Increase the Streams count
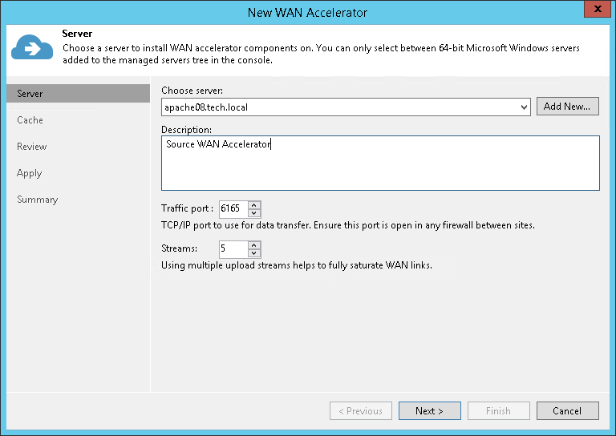 tap(254, 244)
